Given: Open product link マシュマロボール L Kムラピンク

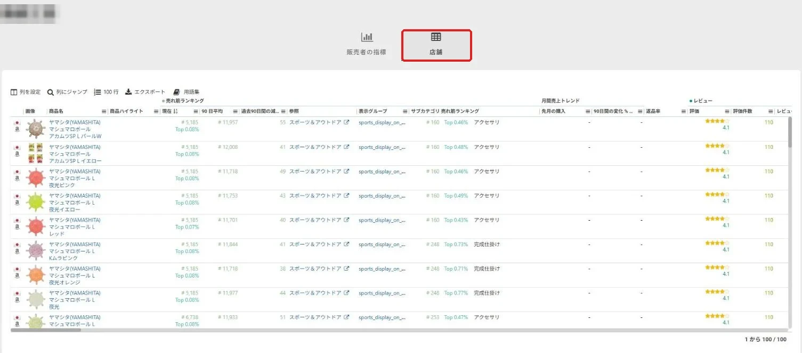Looking at the screenshot, I should (75, 251).
